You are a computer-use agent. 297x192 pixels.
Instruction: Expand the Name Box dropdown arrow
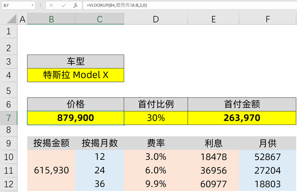tap(32, 5)
